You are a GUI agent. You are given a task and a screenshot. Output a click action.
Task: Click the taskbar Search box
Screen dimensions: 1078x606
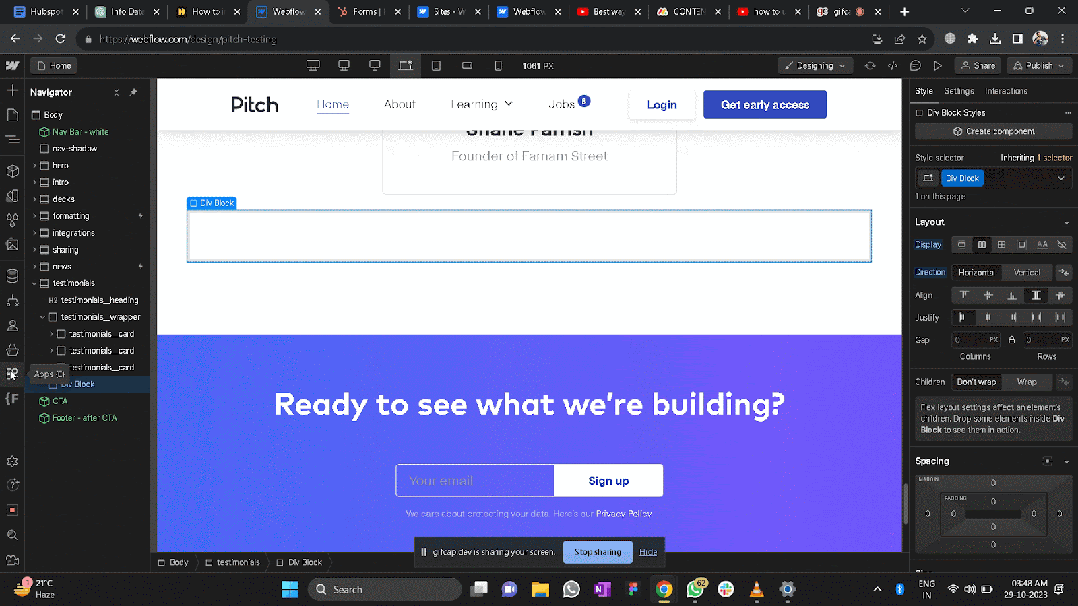point(385,590)
